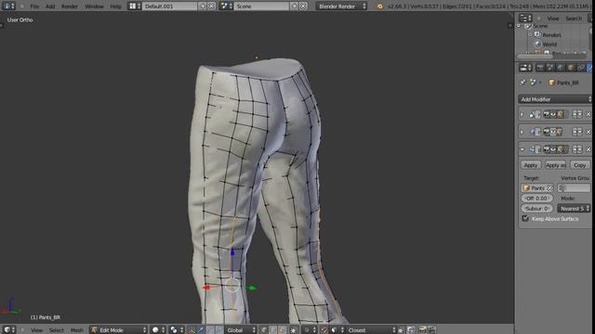
Task: Toggle Keep Above Surface checkbox
Action: tap(525, 219)
